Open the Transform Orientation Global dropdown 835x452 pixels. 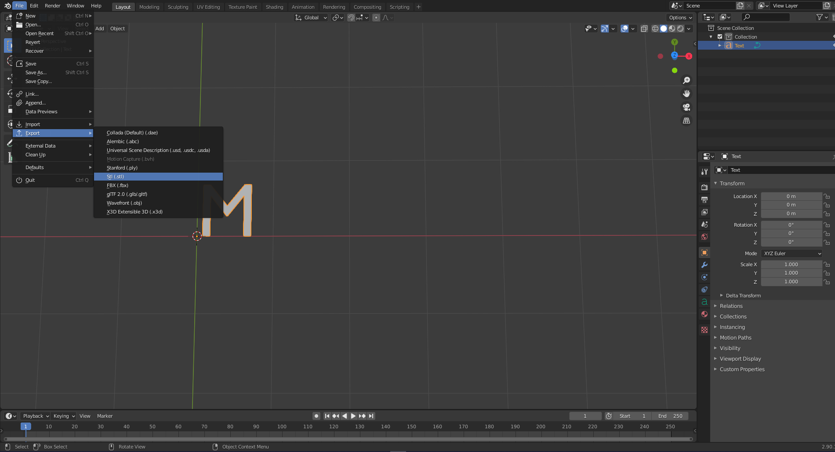tap(311, 18)
